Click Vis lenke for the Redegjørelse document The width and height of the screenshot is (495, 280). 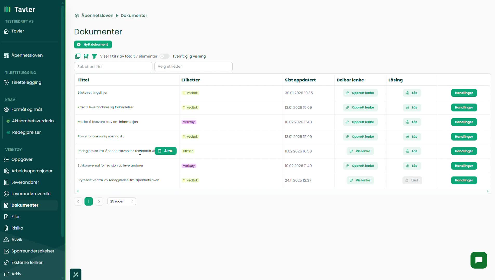click(360, 151)
